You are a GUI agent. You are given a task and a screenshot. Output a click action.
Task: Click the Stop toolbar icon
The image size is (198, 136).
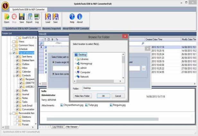pyautogui.click(x=14, y=18)
